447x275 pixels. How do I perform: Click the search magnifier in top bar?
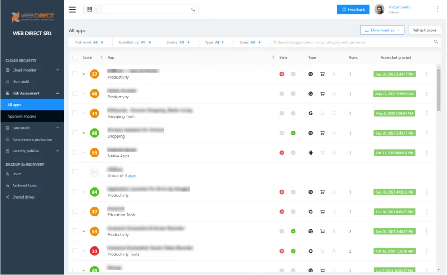point(193,9)
